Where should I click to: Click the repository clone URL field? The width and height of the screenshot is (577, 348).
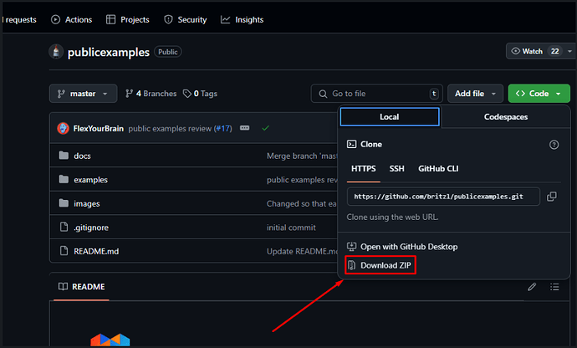pyautogui.click(x=443, y=197)
